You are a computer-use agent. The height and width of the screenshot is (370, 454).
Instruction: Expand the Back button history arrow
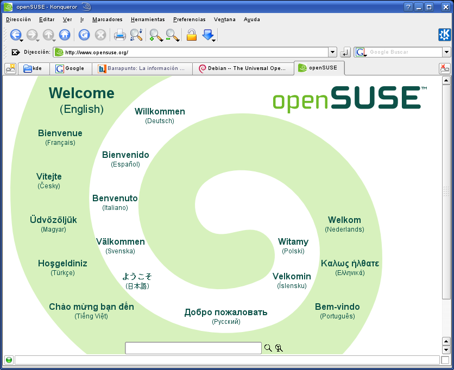tap(22, 40)
